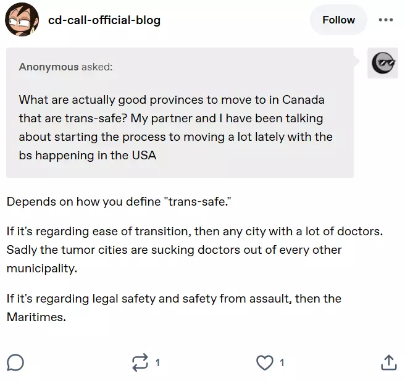View the like count beside the heart
Image resolution: width=405 pixels, height=381 pixels.
(282, 362)
